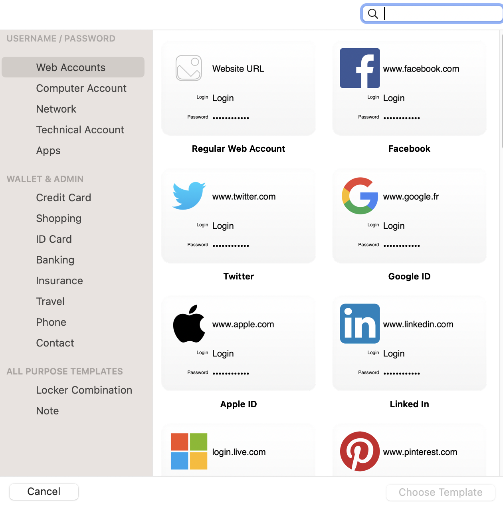Click the www.linkedin.com URL text

418,324
